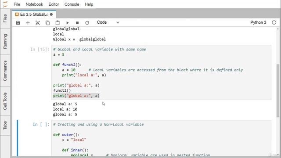Click the 'def outer():' line
Viewport: 281px width, 158px height.
click(66, 135)
